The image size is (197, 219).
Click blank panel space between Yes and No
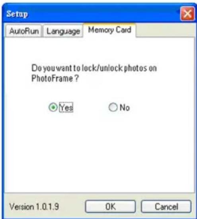click(x=91, y=107)
